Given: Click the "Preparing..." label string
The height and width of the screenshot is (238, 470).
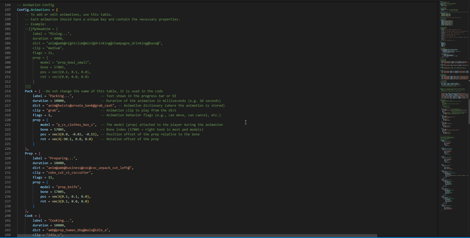Looking at the screenshot, I should coord(62,158).
